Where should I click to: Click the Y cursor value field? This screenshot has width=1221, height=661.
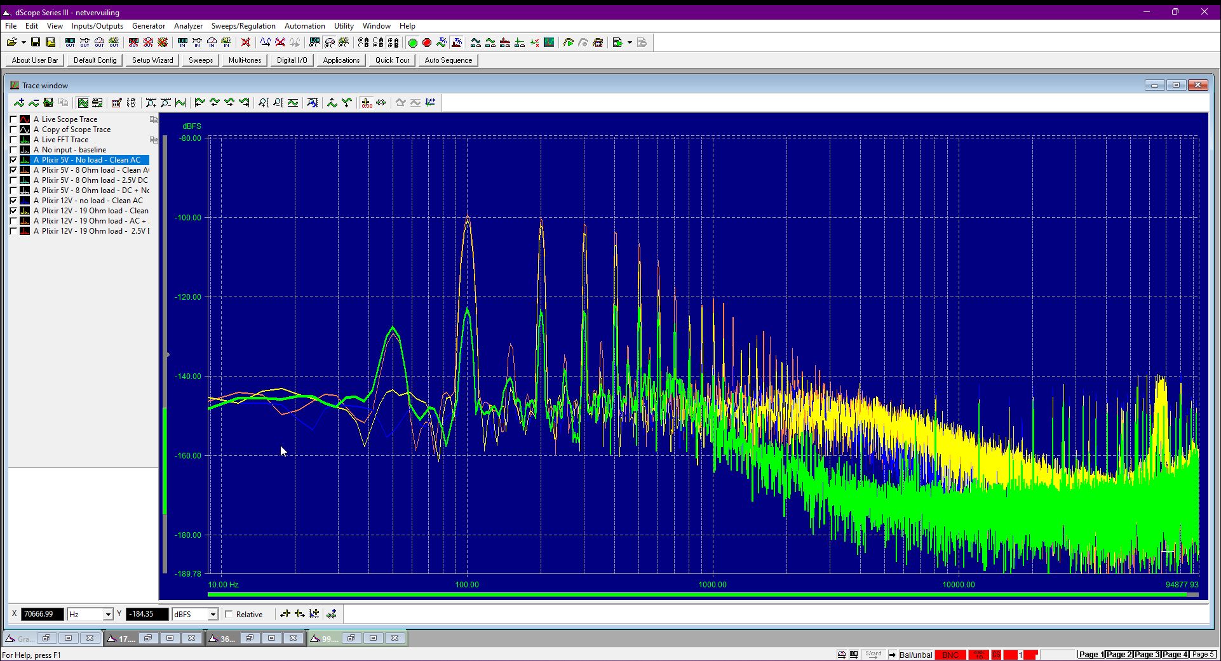coord(147,614)
